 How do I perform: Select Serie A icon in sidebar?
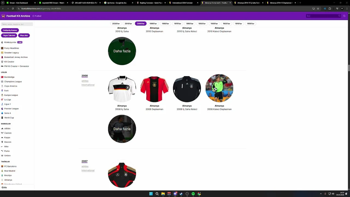(2, 113)
